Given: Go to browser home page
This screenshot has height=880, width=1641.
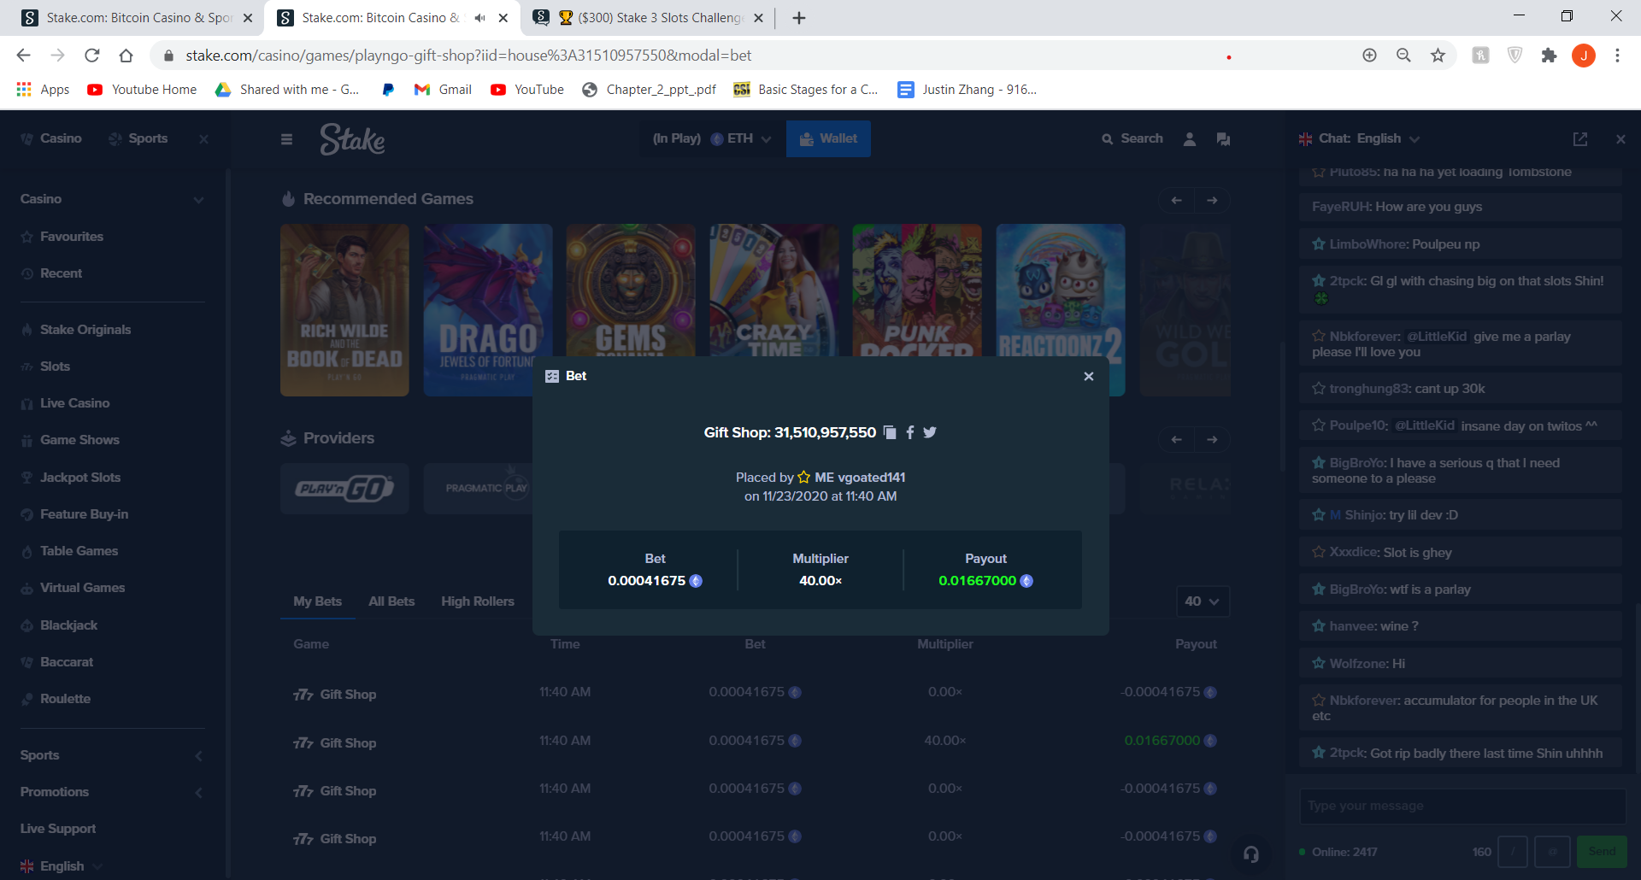Looking at the screenshot, I should (x=126, y=56).
